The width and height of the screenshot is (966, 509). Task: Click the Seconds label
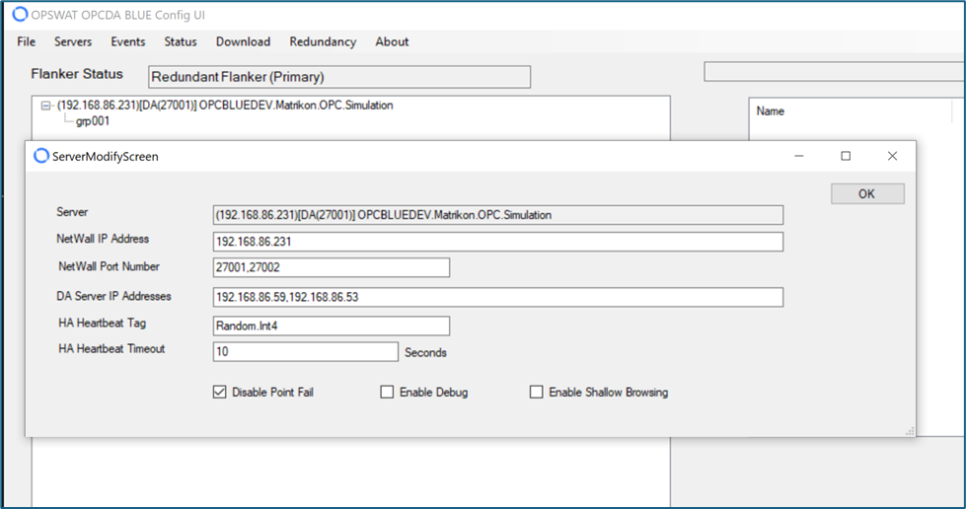click(425, 352)
